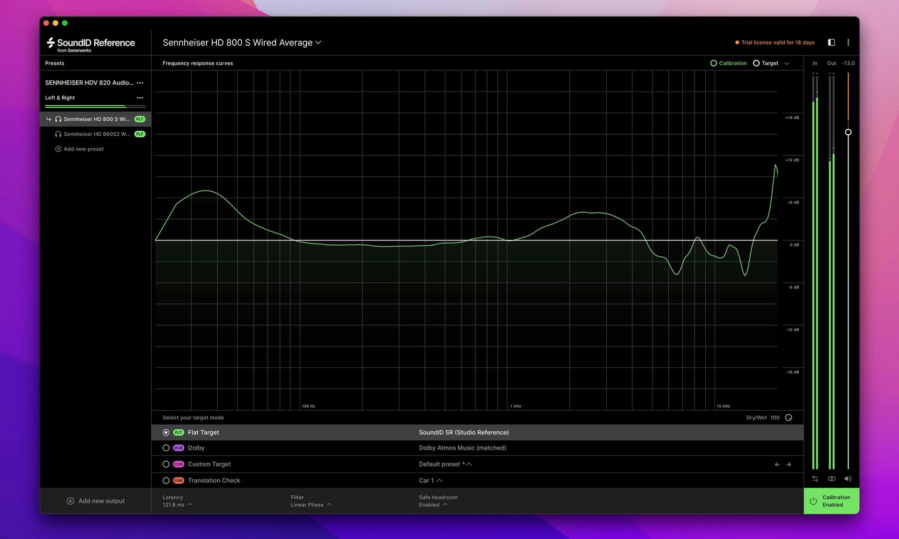Viewport: 899px width, 539px height.
Task: Click the Frequency response curves heading
Action: tap(198, 63)
